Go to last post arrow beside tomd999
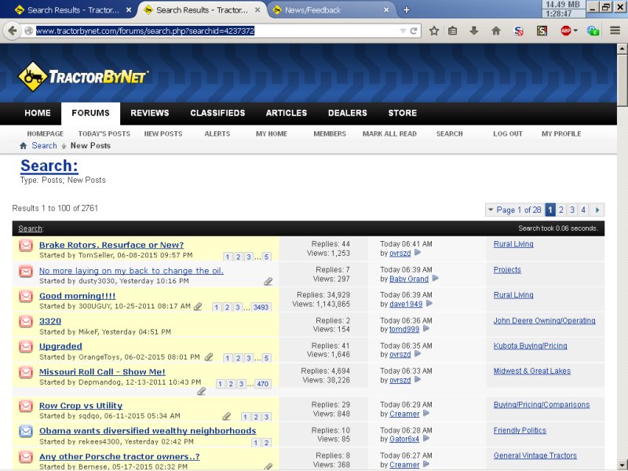 426,329
